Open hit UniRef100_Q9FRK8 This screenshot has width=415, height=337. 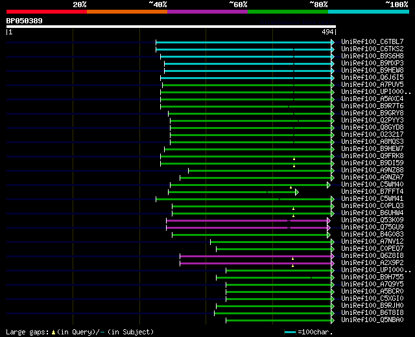[x=372, y=156]
